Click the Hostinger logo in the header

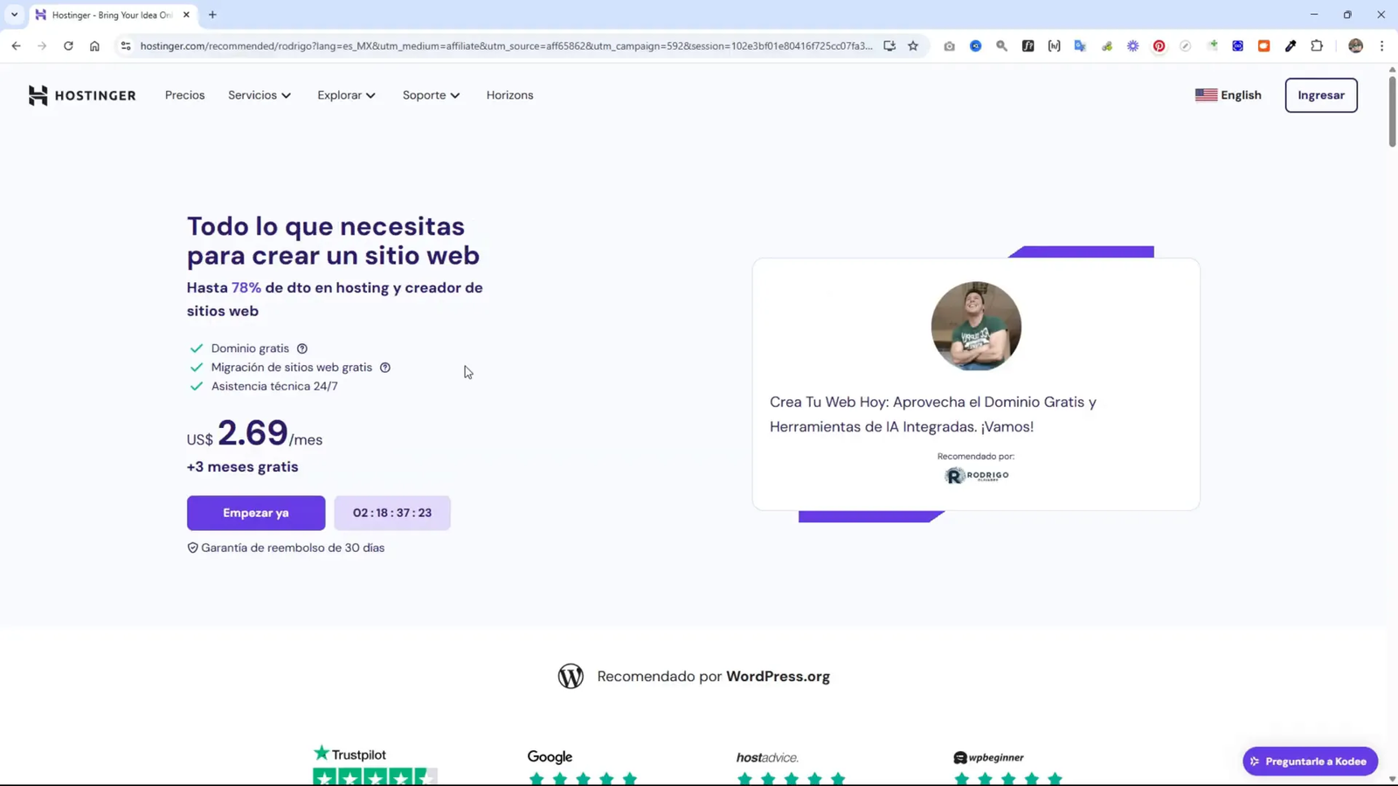tap(81, 95)
